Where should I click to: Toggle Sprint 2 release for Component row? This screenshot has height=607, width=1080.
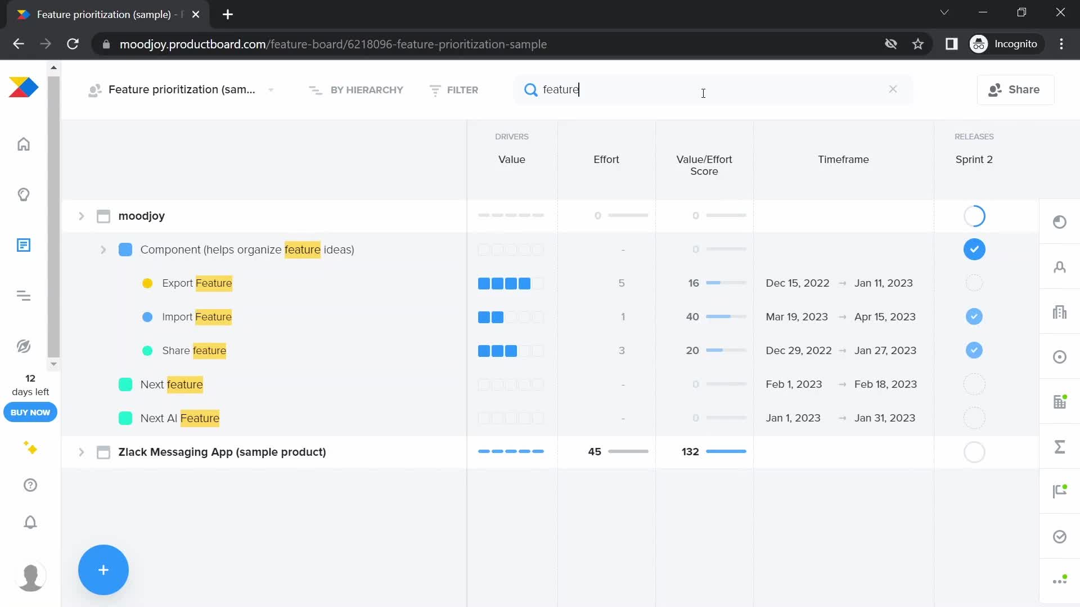(x=974, y=250)
